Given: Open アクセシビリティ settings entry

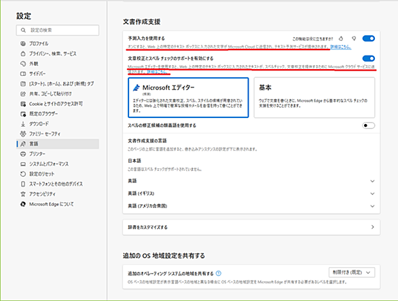Looking at the screenshot, I should coord(58,194).
